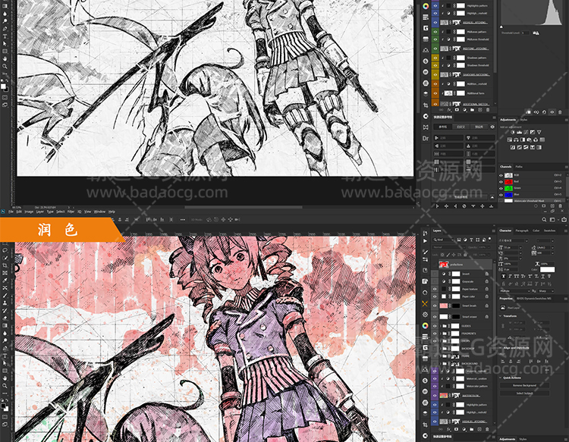The image size is (569, 442).
Task: Select Zoom tool in bottom window toolbar
Action: coord(5,386)
